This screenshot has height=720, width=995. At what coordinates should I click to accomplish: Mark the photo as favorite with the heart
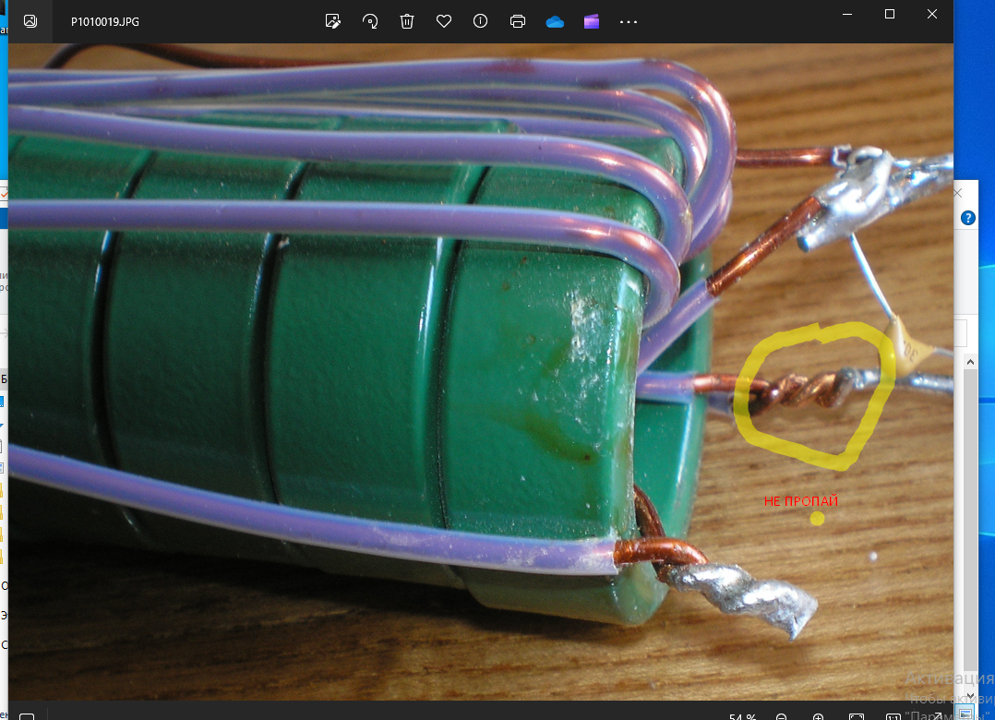pyautogui.click(x=444, y=21)
